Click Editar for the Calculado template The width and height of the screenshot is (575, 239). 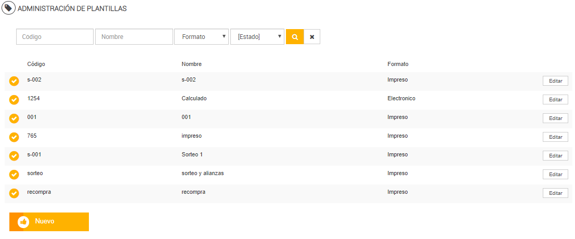click(x=555, y=99)
